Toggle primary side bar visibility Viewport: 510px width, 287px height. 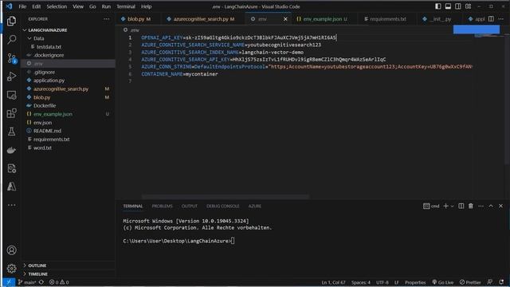click(x=438, y=6)
